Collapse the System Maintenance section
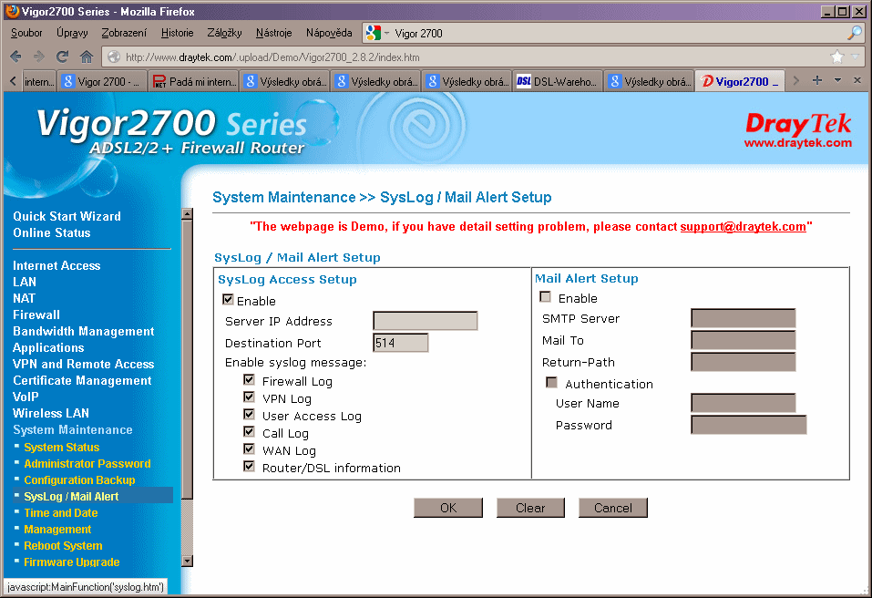Screen dimensions: 872x598 pos(73,430)
